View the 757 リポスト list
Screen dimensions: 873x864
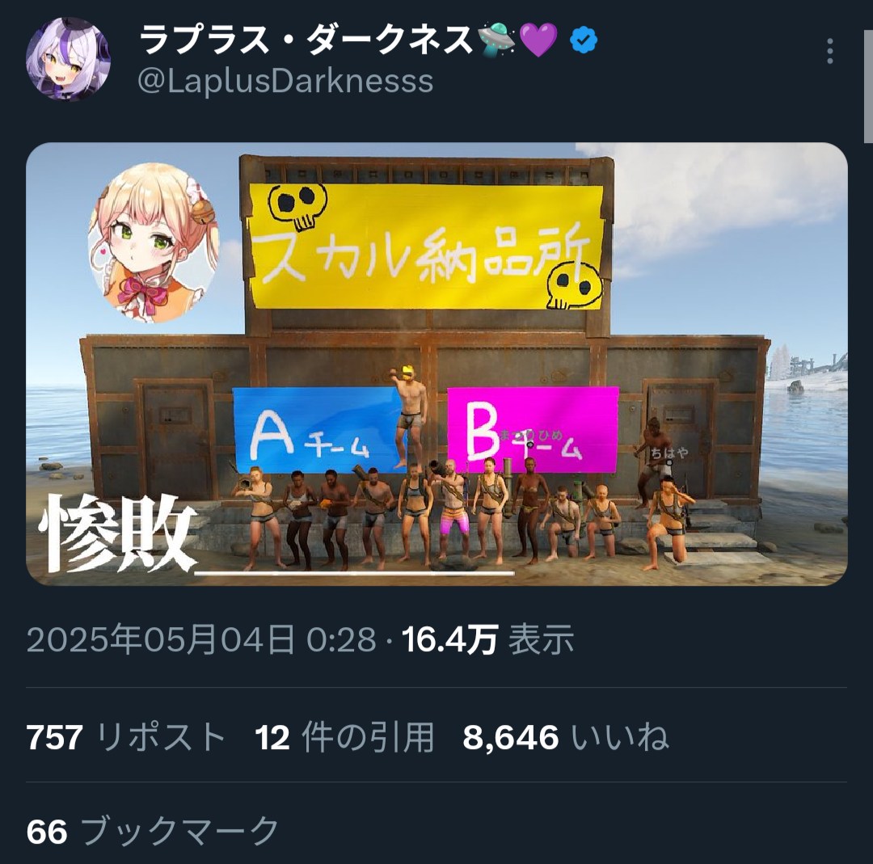tap(126, 737)
